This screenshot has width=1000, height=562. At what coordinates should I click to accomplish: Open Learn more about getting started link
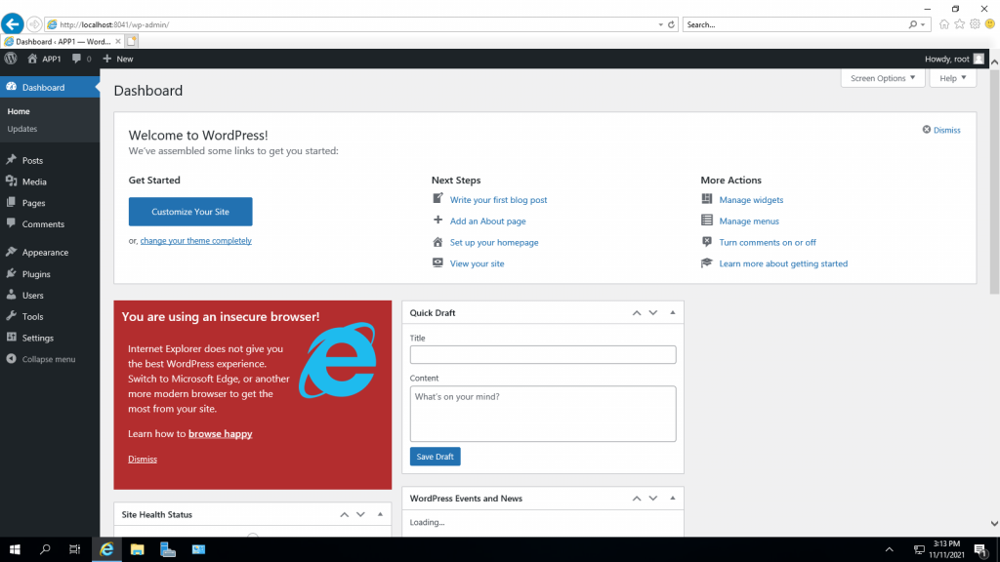coord(784,263)
